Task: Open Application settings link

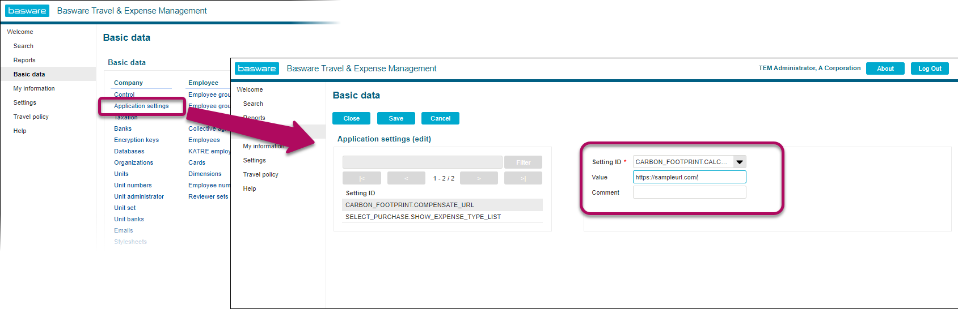Action: [x=141, y=106]
